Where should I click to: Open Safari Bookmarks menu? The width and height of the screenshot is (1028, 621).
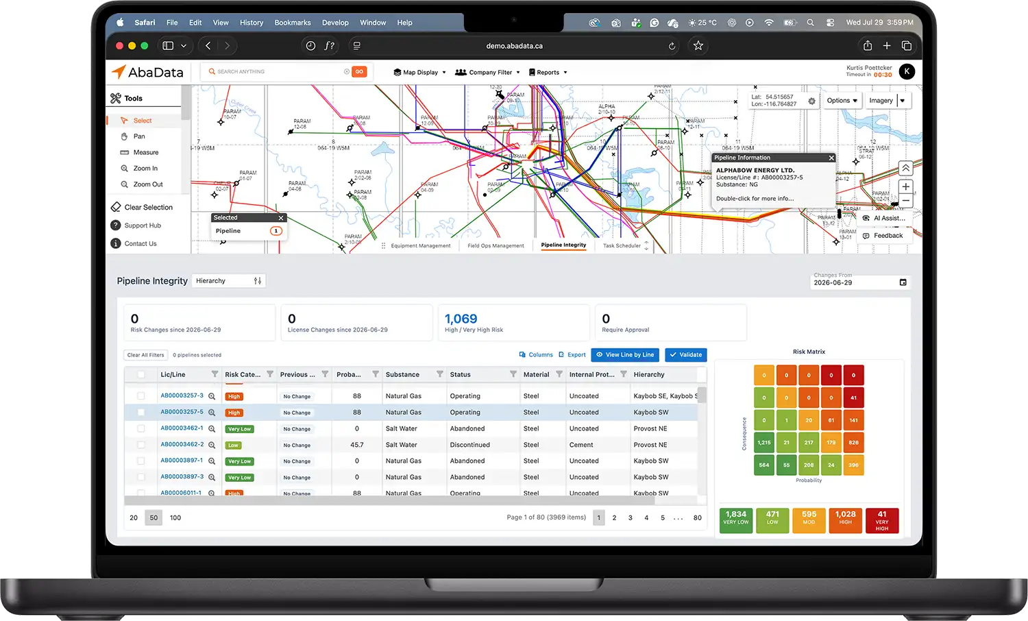click(293, 23)
